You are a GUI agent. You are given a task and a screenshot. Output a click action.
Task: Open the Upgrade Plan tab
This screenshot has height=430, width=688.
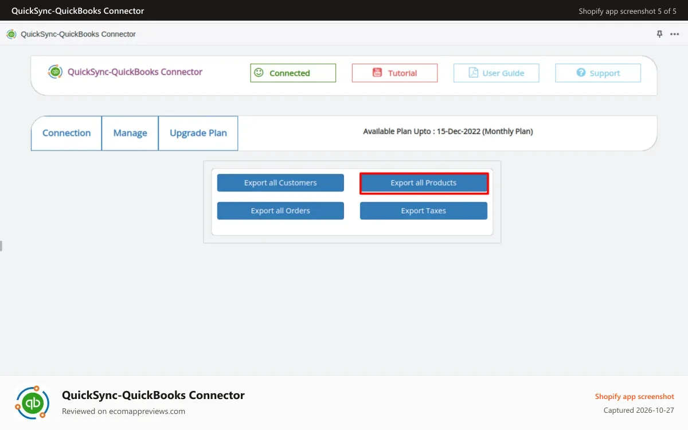tap(198, 133)
